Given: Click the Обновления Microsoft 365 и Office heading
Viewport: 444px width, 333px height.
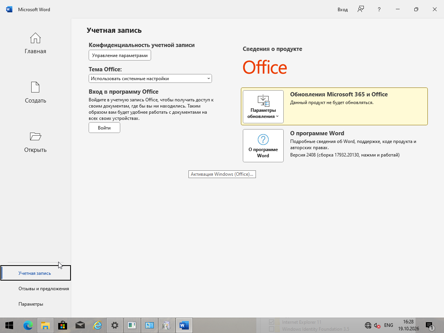Looking at the screenshot, I should tap(339, 94).
